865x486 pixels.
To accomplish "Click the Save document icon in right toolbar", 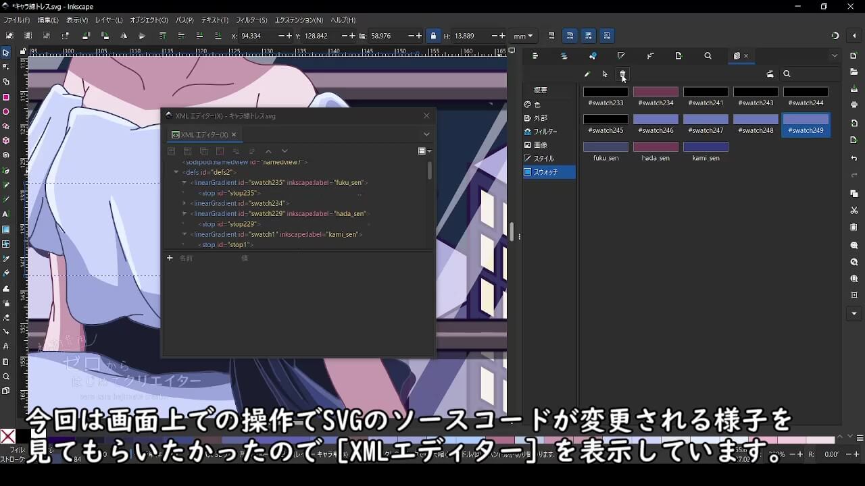I will (x=854, y=88).
